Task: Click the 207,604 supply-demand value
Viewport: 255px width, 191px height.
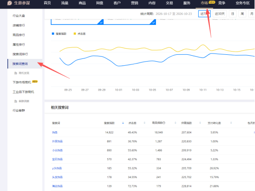Action: (186, 132)
